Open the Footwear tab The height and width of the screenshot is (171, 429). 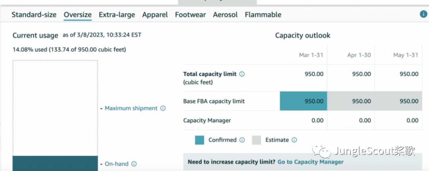click(x=190, y=15)
